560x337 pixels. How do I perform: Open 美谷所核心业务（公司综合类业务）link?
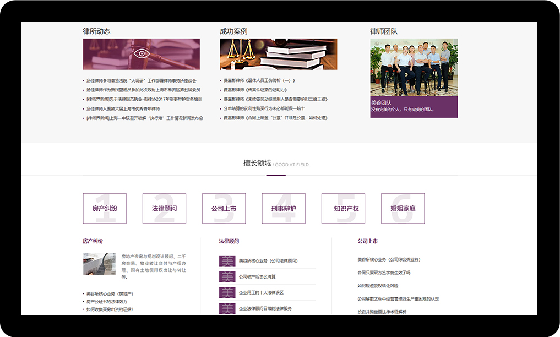(389, 259)
